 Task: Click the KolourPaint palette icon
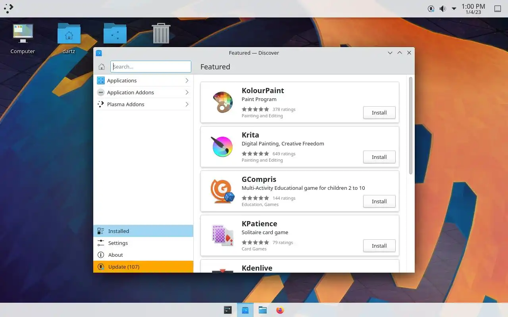[223, 102]
